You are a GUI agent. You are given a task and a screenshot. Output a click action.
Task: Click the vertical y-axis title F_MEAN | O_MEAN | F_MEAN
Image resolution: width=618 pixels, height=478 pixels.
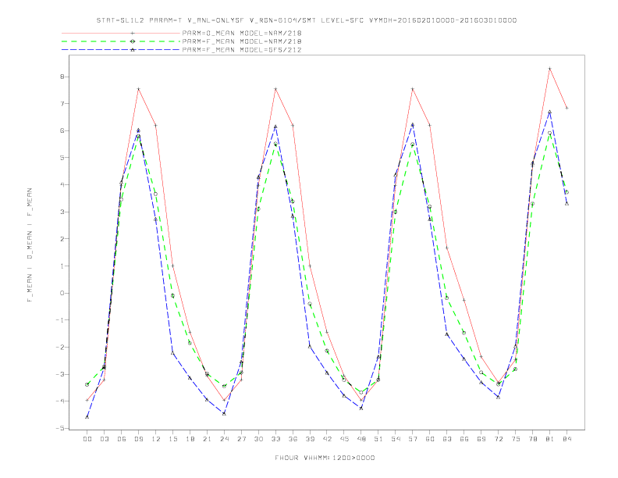pos(30,245)
